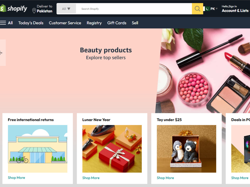Open the plush toys gift box image

186,149
